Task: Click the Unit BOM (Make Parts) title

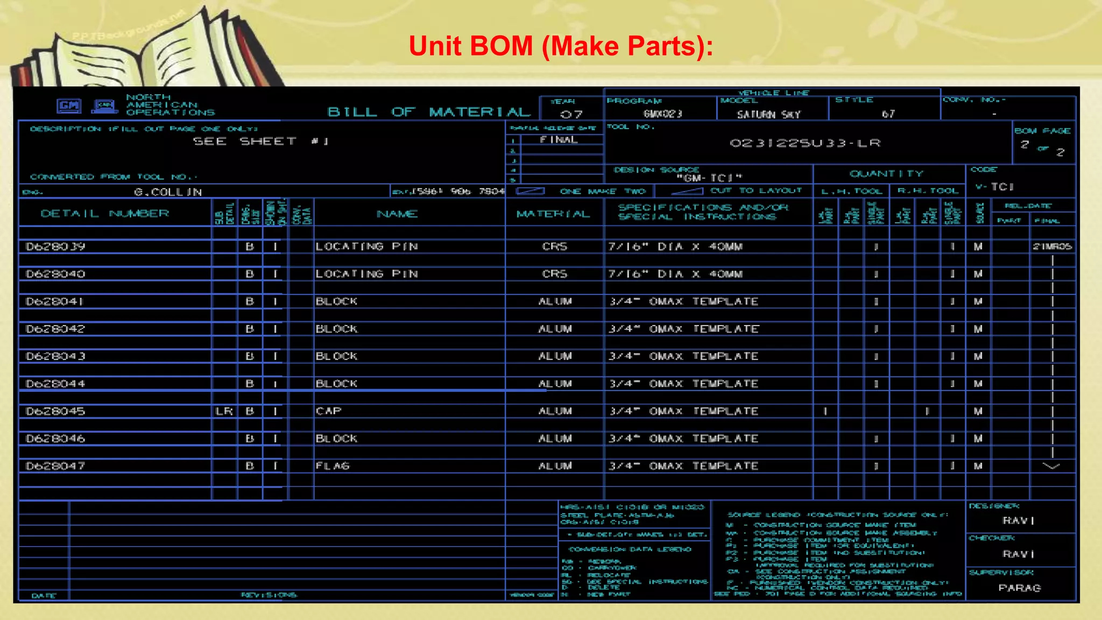Action: click(x=561, y=46)
